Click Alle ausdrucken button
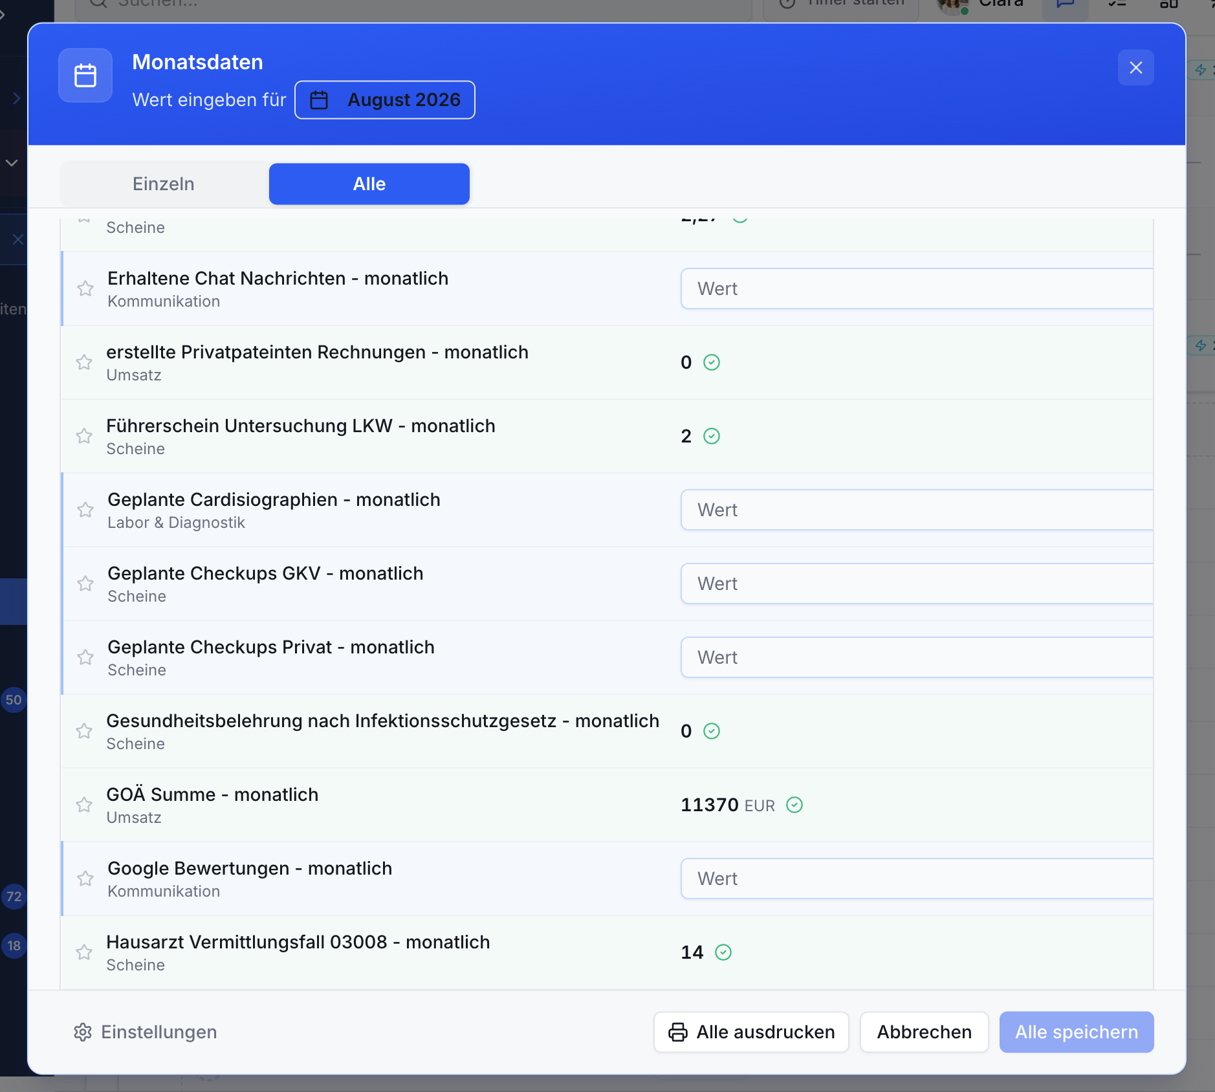This screenshot has height=1092, width=1215. tap(751, 1032)
